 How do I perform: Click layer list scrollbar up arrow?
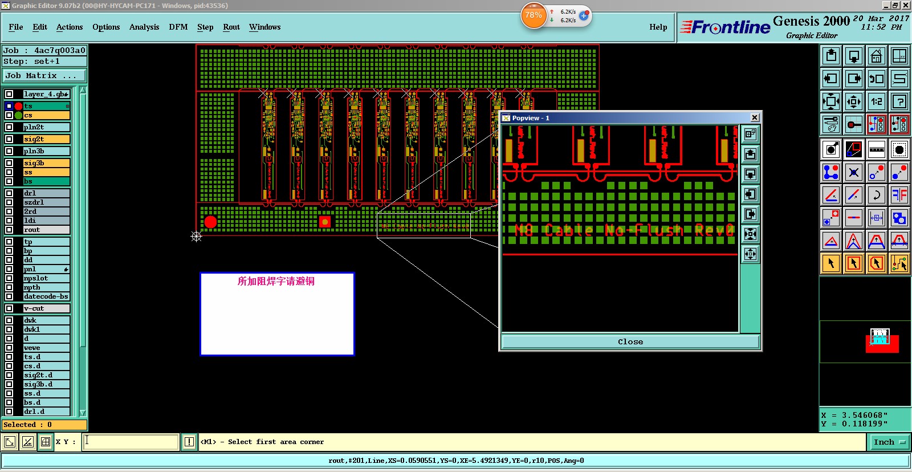[x=83, y=90]
